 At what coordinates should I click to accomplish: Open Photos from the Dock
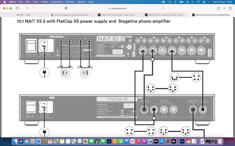(85, 141)
